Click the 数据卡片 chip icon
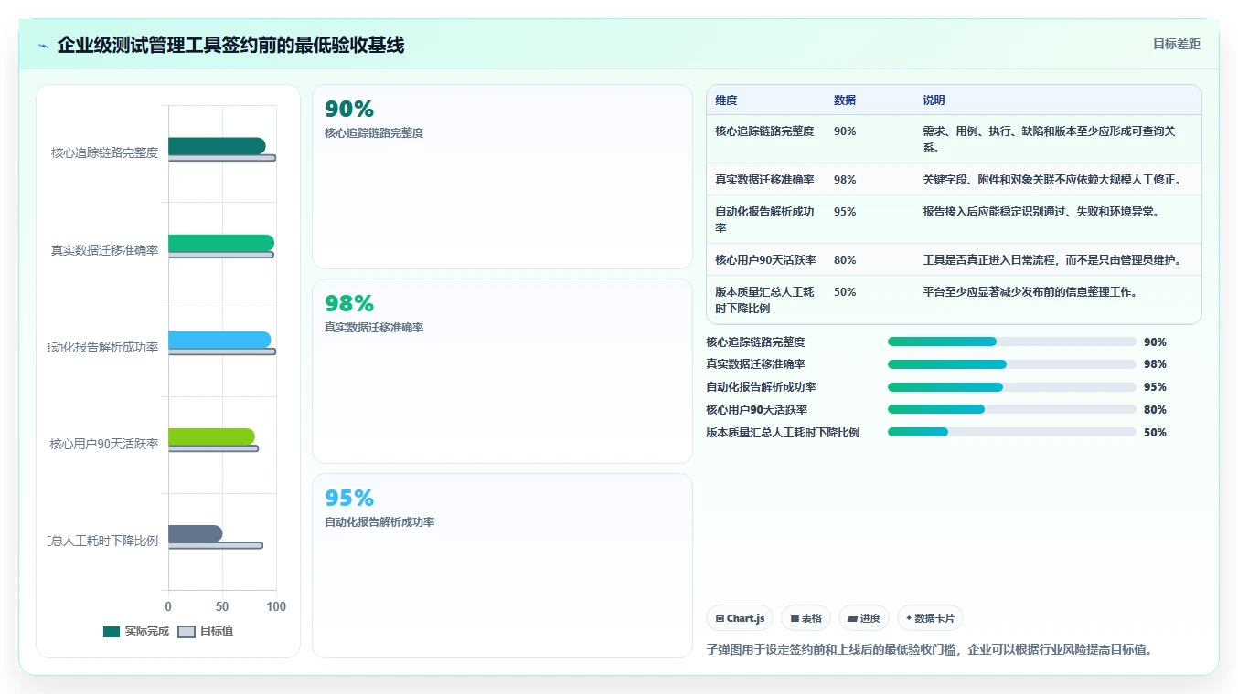The image size is (1238, 694). point(909,618)
